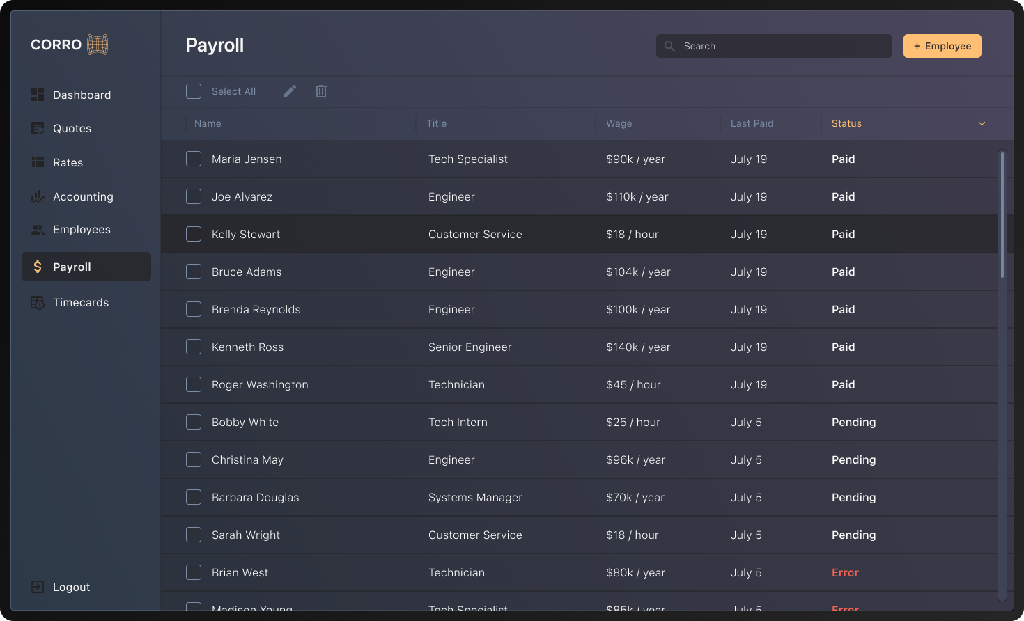Click Roger Washington's name

[x=260, y=384]
